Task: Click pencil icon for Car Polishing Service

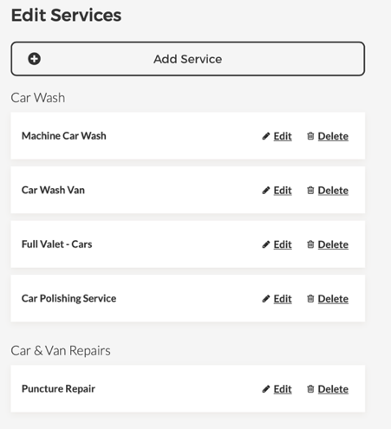Action: coord(266,299)
